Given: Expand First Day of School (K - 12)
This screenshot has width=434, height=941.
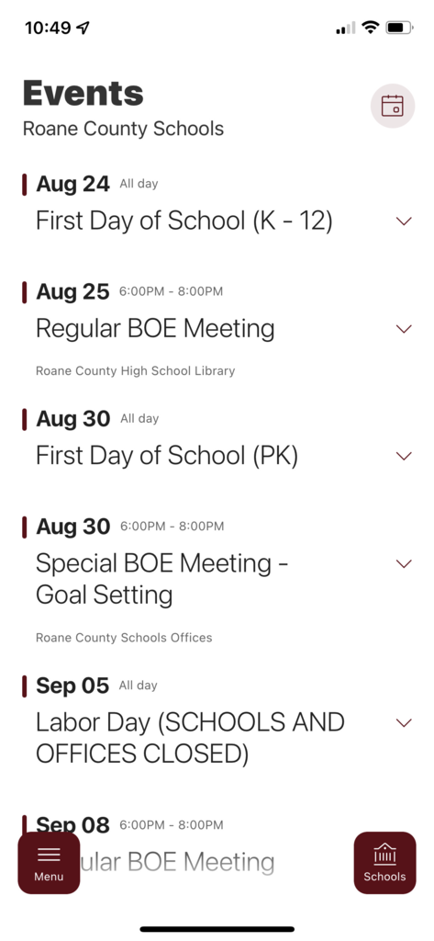Looking at the screenshot, I should [x=404, y=221].
